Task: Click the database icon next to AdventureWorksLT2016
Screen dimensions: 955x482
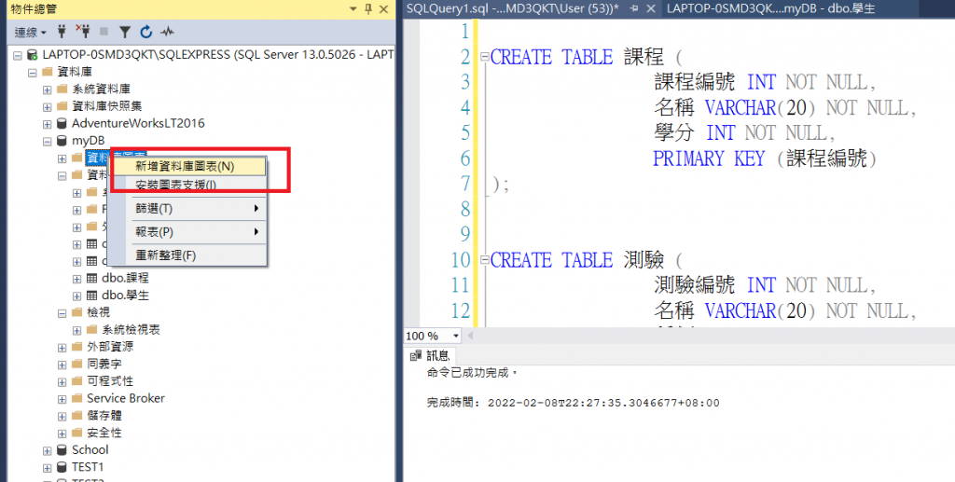Action: coord(62,124)
